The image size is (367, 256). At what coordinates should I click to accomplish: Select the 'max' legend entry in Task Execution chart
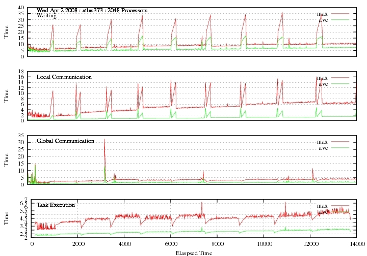point(322,206)
